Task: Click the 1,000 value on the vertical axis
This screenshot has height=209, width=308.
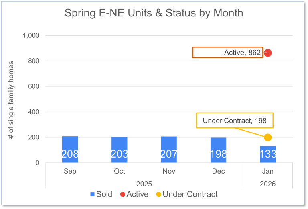Action: pyautogui.click(x=30, y=36)
